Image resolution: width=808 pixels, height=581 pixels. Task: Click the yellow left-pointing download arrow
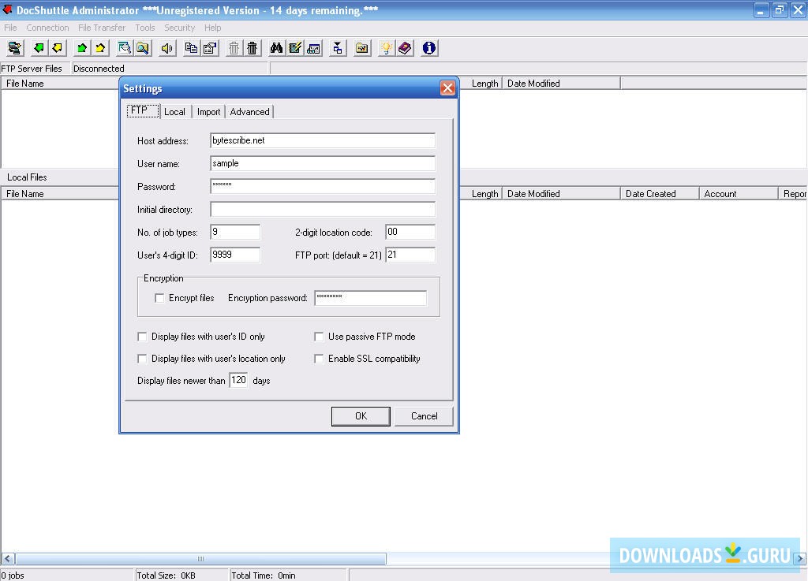coord(58,48)
